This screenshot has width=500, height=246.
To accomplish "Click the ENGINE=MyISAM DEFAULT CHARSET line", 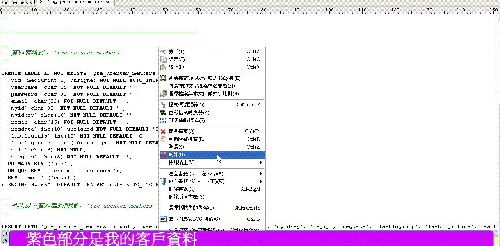I will coord(80,185).
